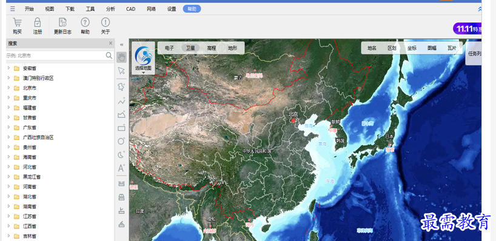Select the circle draw tool

tap(121, 141)
